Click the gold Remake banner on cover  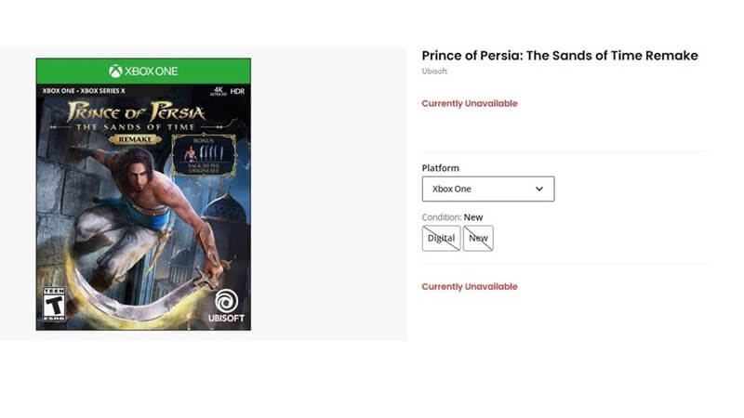[135, 138]
